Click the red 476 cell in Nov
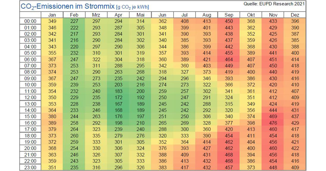326x171 pixels. (x=273, y=123)
